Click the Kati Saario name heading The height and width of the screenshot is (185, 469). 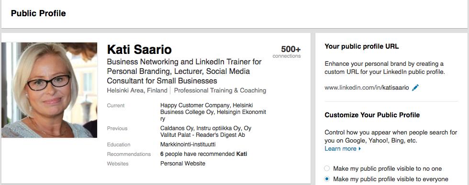pos(139,50)
